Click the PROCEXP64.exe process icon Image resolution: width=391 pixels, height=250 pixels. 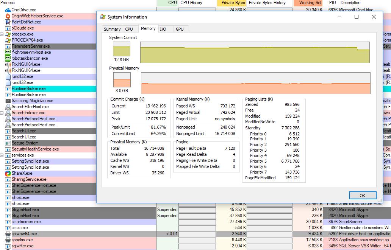click(8, 40)
